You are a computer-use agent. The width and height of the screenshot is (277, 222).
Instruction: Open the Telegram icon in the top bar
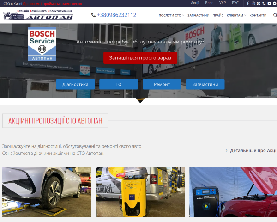tap(274, 3)
